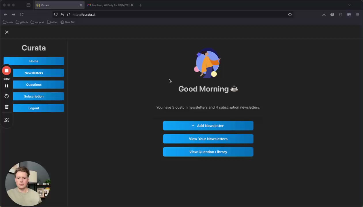
Task: Restart the recording
Action: point(6,96)
